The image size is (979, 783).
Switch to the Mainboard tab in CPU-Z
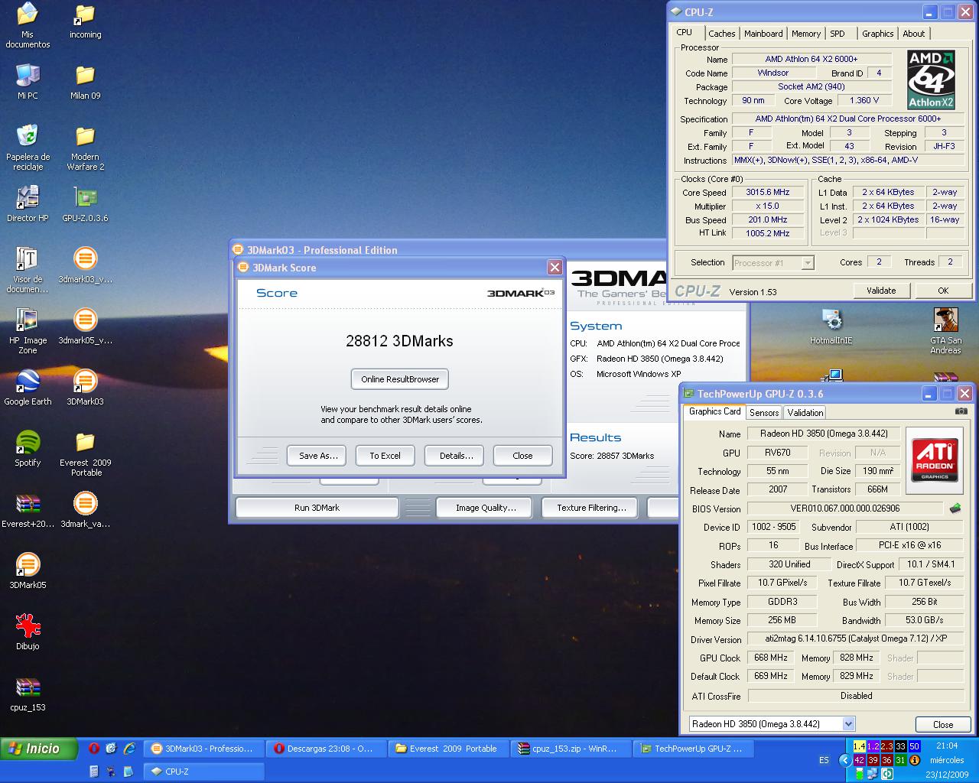click(763, 34)
